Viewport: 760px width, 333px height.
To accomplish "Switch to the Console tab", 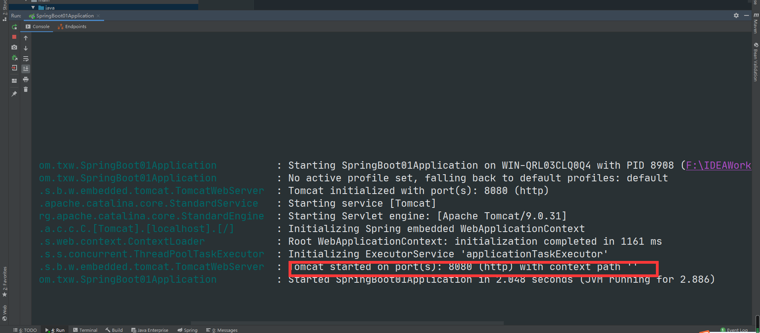I will 38,27.
